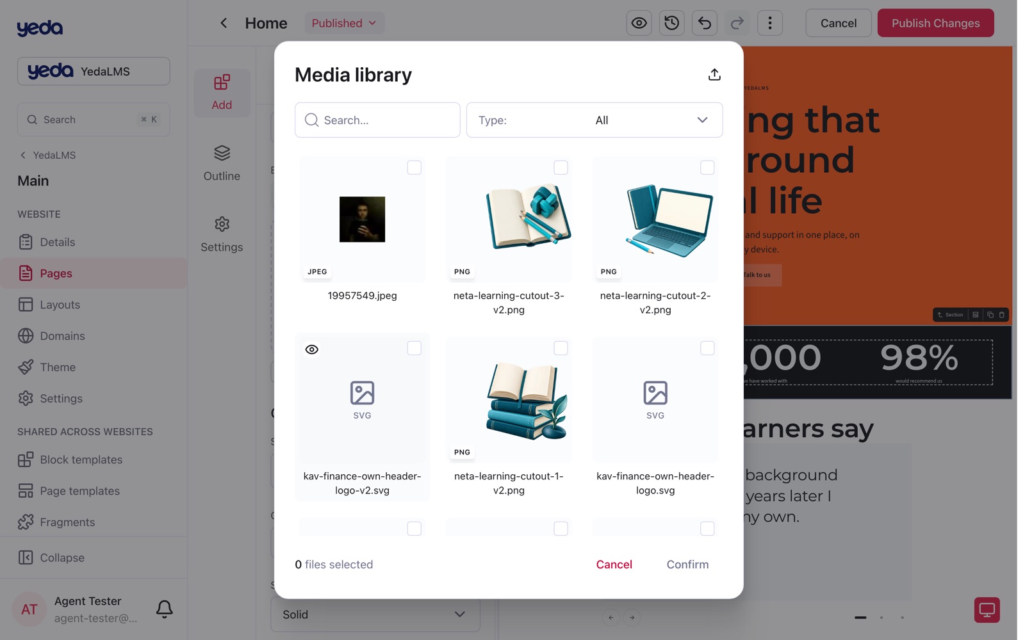Select checkbox for neta-learning-cutout-2-v2.png
Screen dimensions: 1025x640
coord(707,168)
